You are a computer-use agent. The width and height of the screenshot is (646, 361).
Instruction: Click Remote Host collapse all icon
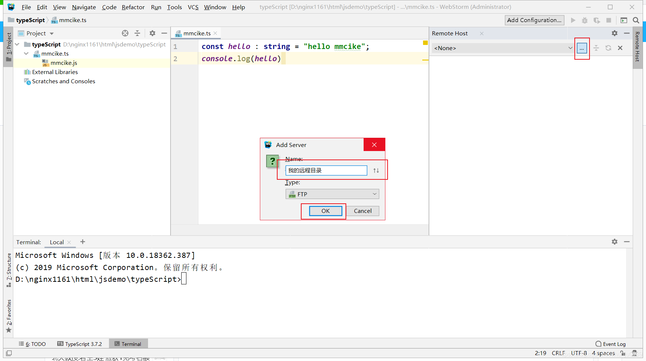[x=596, y=48]
